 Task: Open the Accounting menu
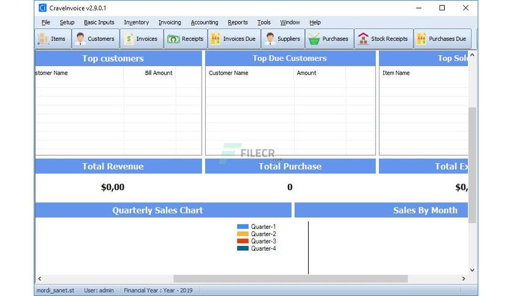[205, 22]
